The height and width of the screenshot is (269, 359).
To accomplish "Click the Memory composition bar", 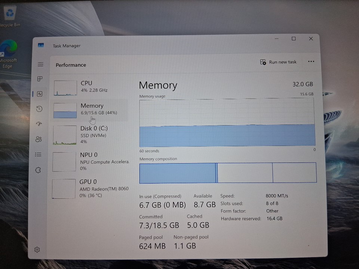I will [227, 173].
